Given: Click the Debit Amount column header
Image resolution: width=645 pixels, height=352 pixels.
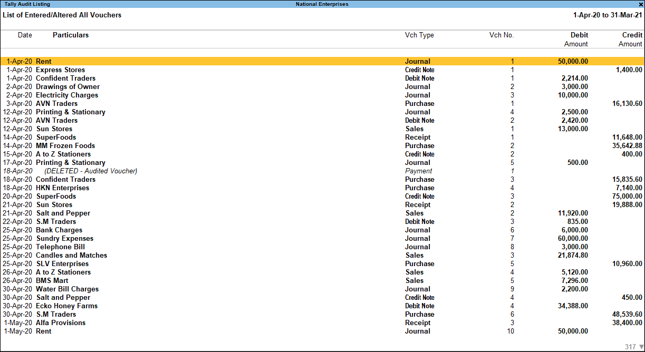Looking at the screenshot, I should [576, 40].
